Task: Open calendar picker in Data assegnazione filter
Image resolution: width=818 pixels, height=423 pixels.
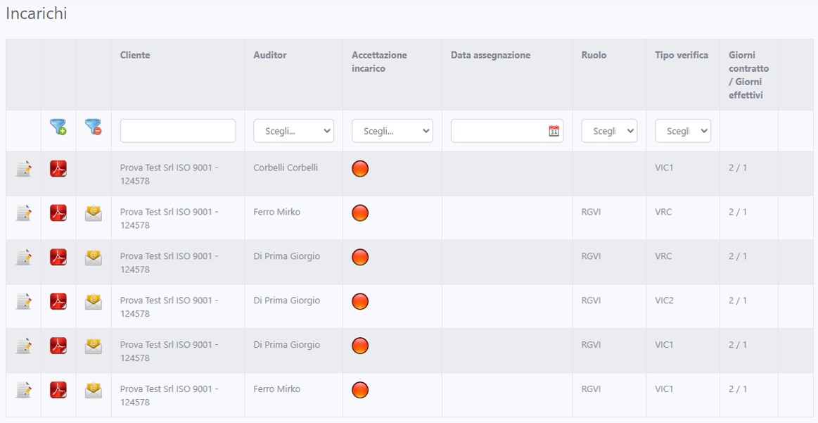Action: pos(554,131)
